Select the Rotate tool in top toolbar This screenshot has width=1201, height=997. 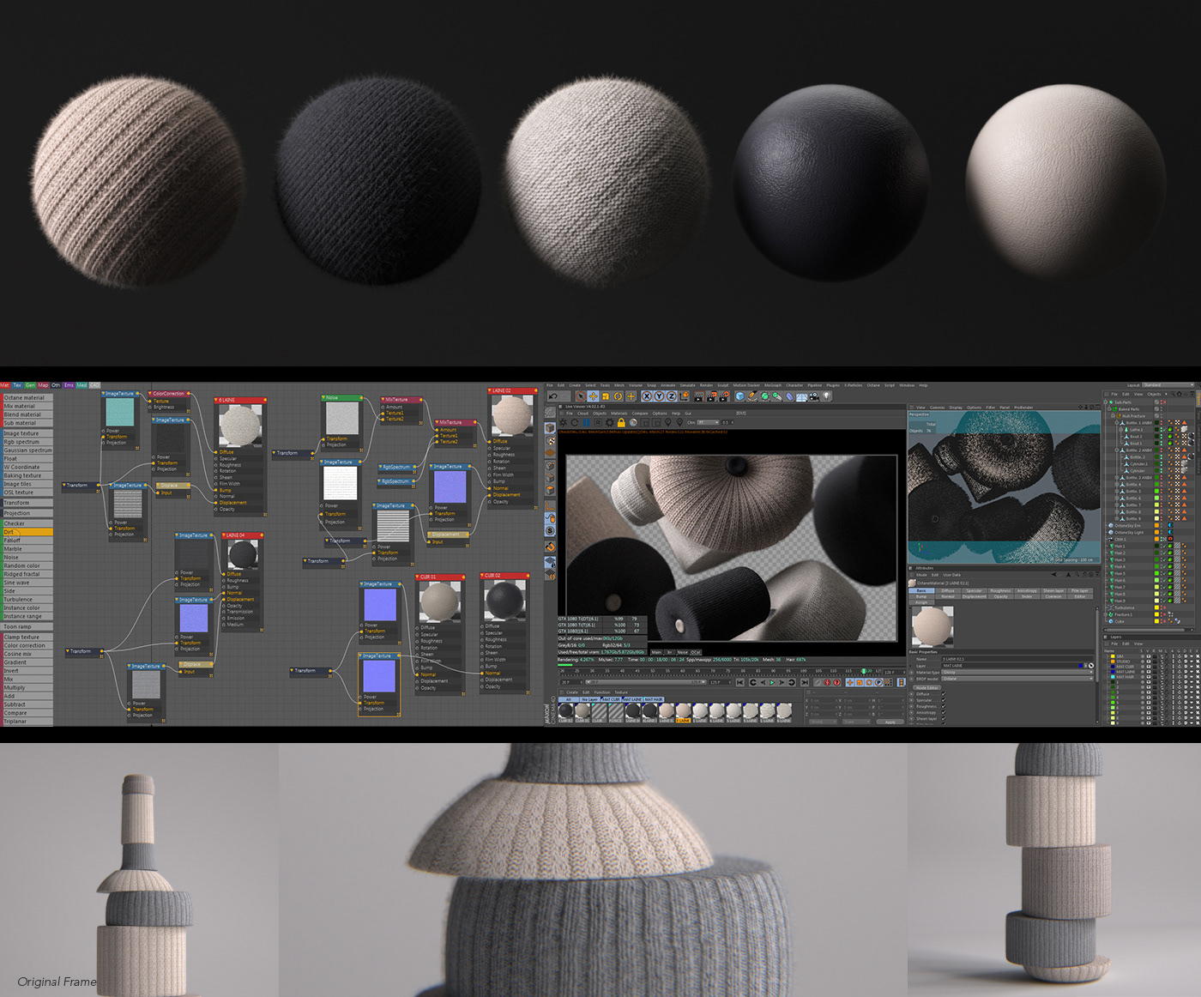pyautogui.click(x=619, y=396)
